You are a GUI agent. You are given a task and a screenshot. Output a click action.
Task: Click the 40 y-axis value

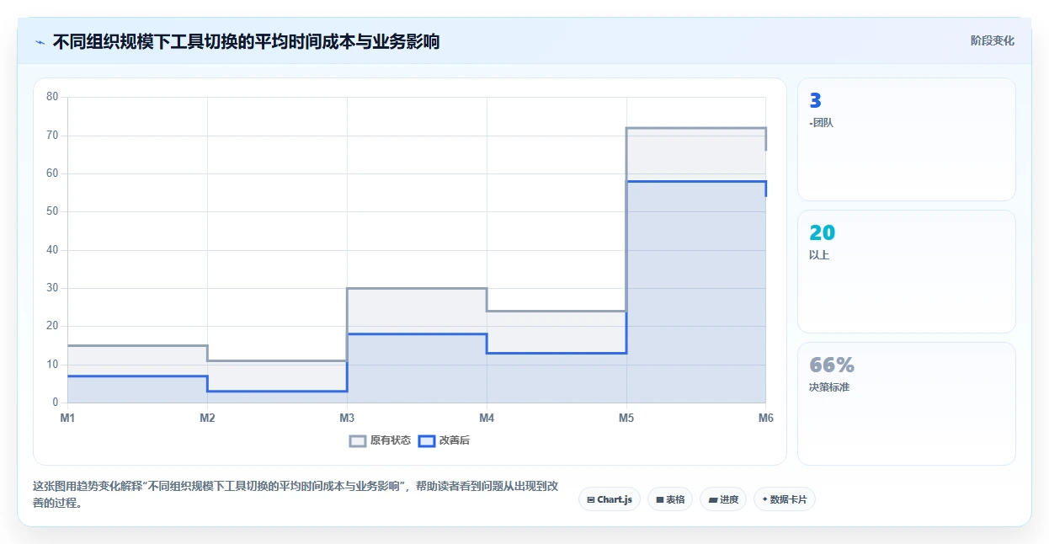(x=52, y=250)
